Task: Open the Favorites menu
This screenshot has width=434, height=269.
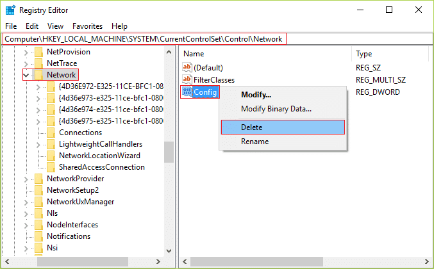Action: [x=87, y=26]
